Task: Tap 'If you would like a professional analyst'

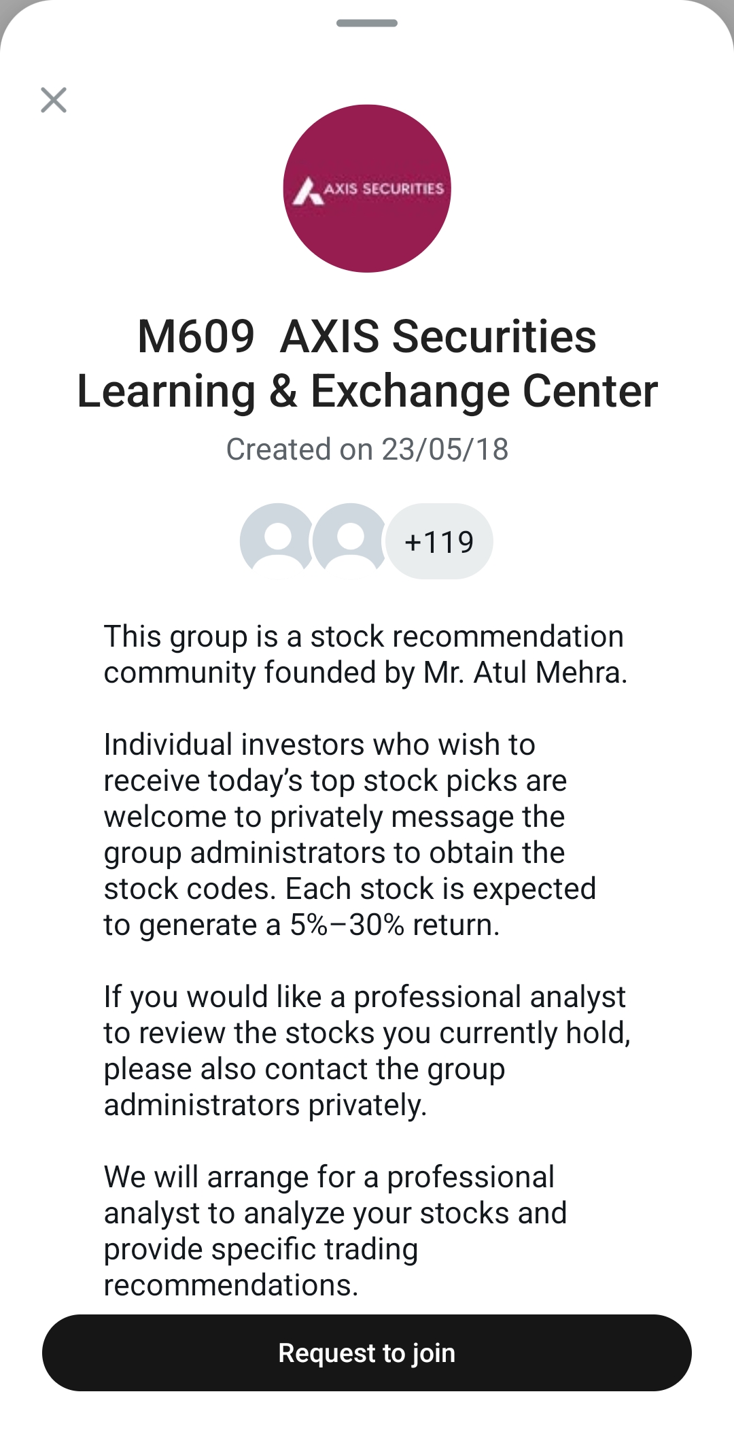Action: [364, 997]
